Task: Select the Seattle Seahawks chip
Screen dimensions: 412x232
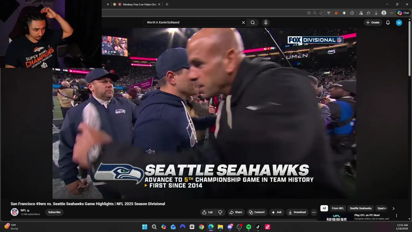Action: pos(360,208)
